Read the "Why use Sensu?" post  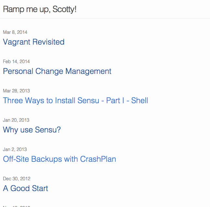(32, 130)
